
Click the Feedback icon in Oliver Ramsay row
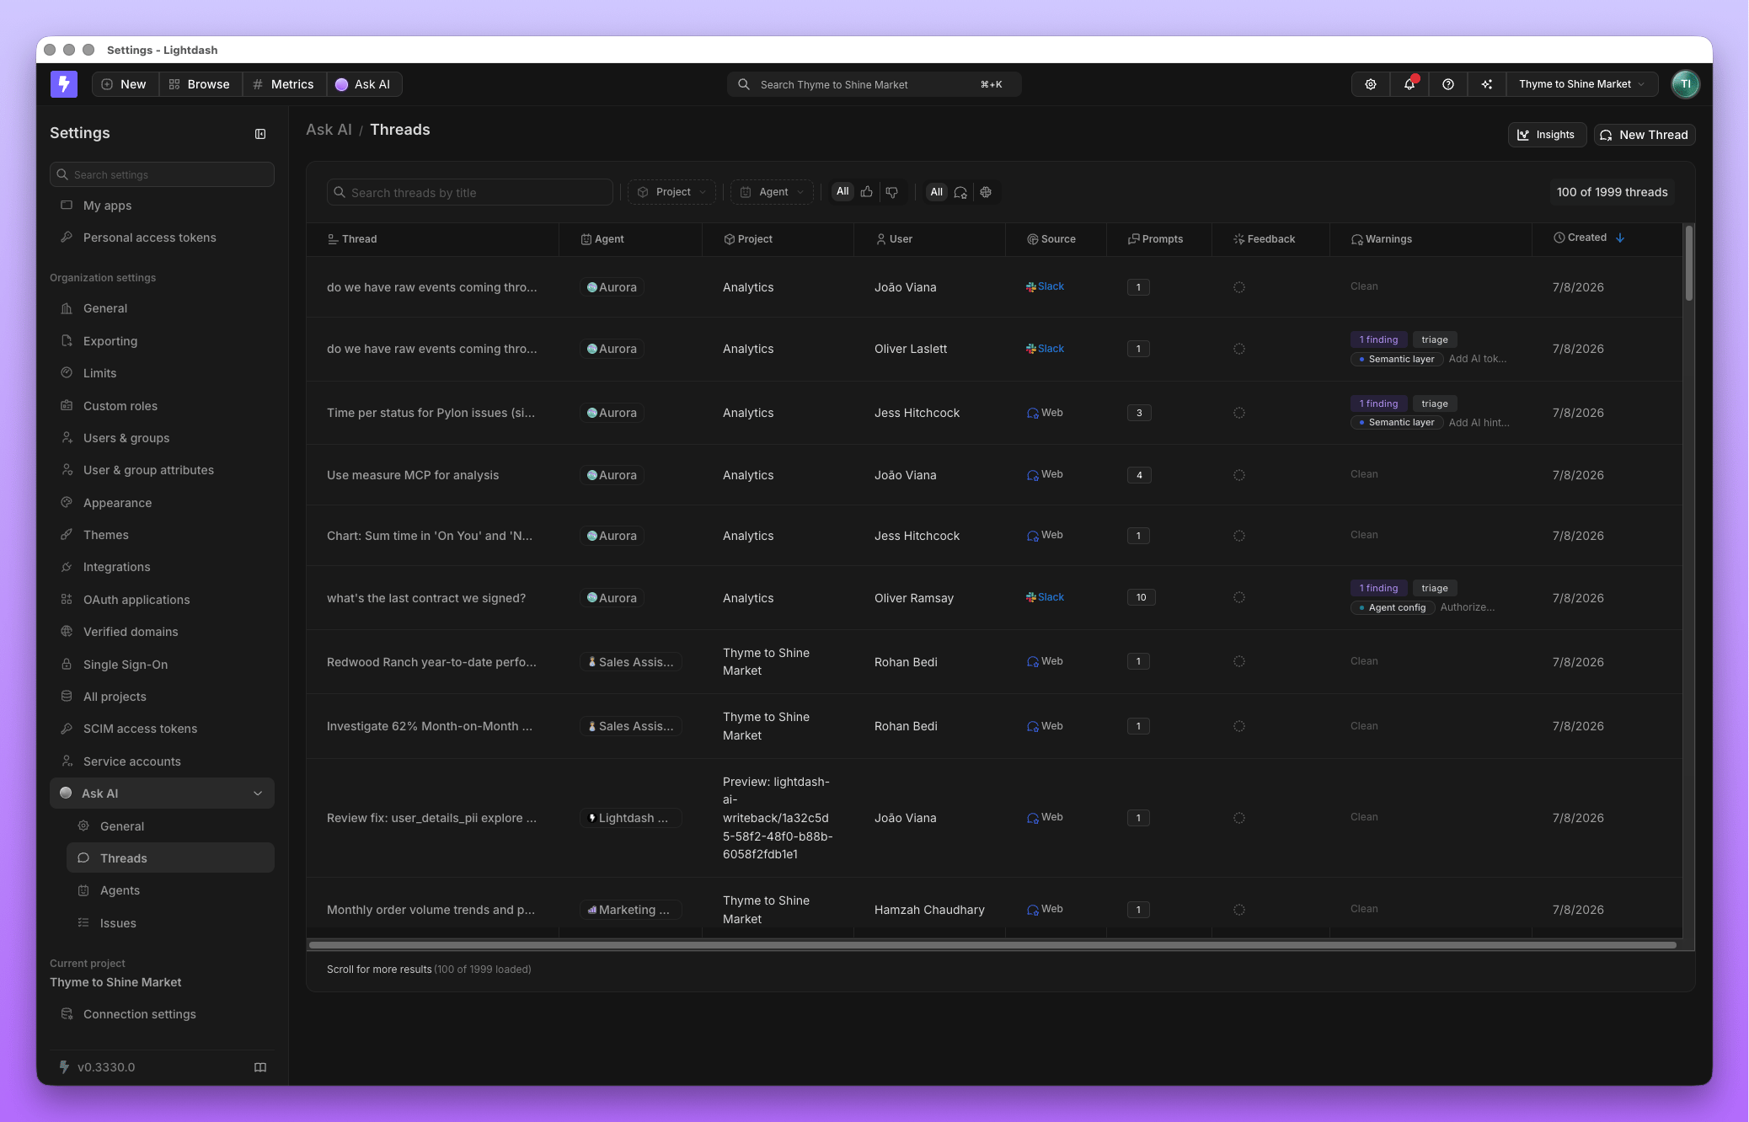click(1239, 597)
